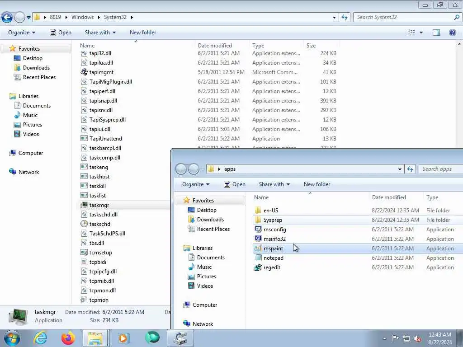
Task: Open Windows Media Player from the taskbar
Action: coord(123,338)
